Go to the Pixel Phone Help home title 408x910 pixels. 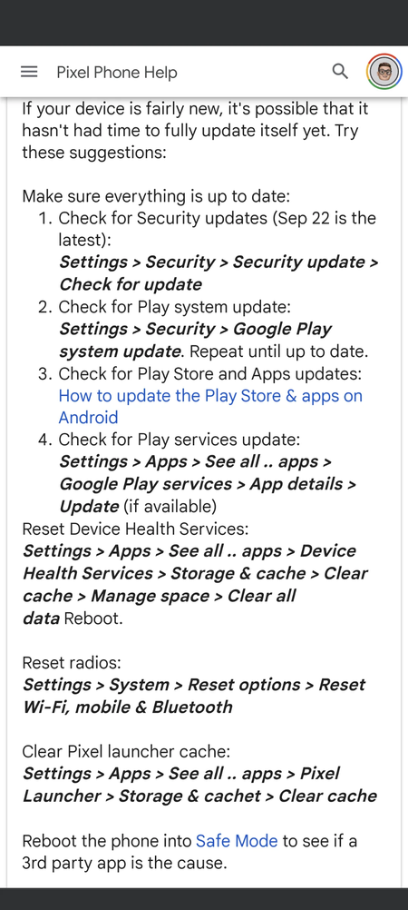click(x=116, y=73)
